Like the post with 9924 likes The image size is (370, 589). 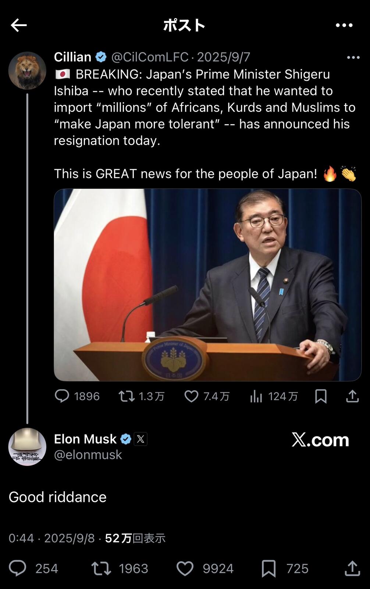pos(185,568)
